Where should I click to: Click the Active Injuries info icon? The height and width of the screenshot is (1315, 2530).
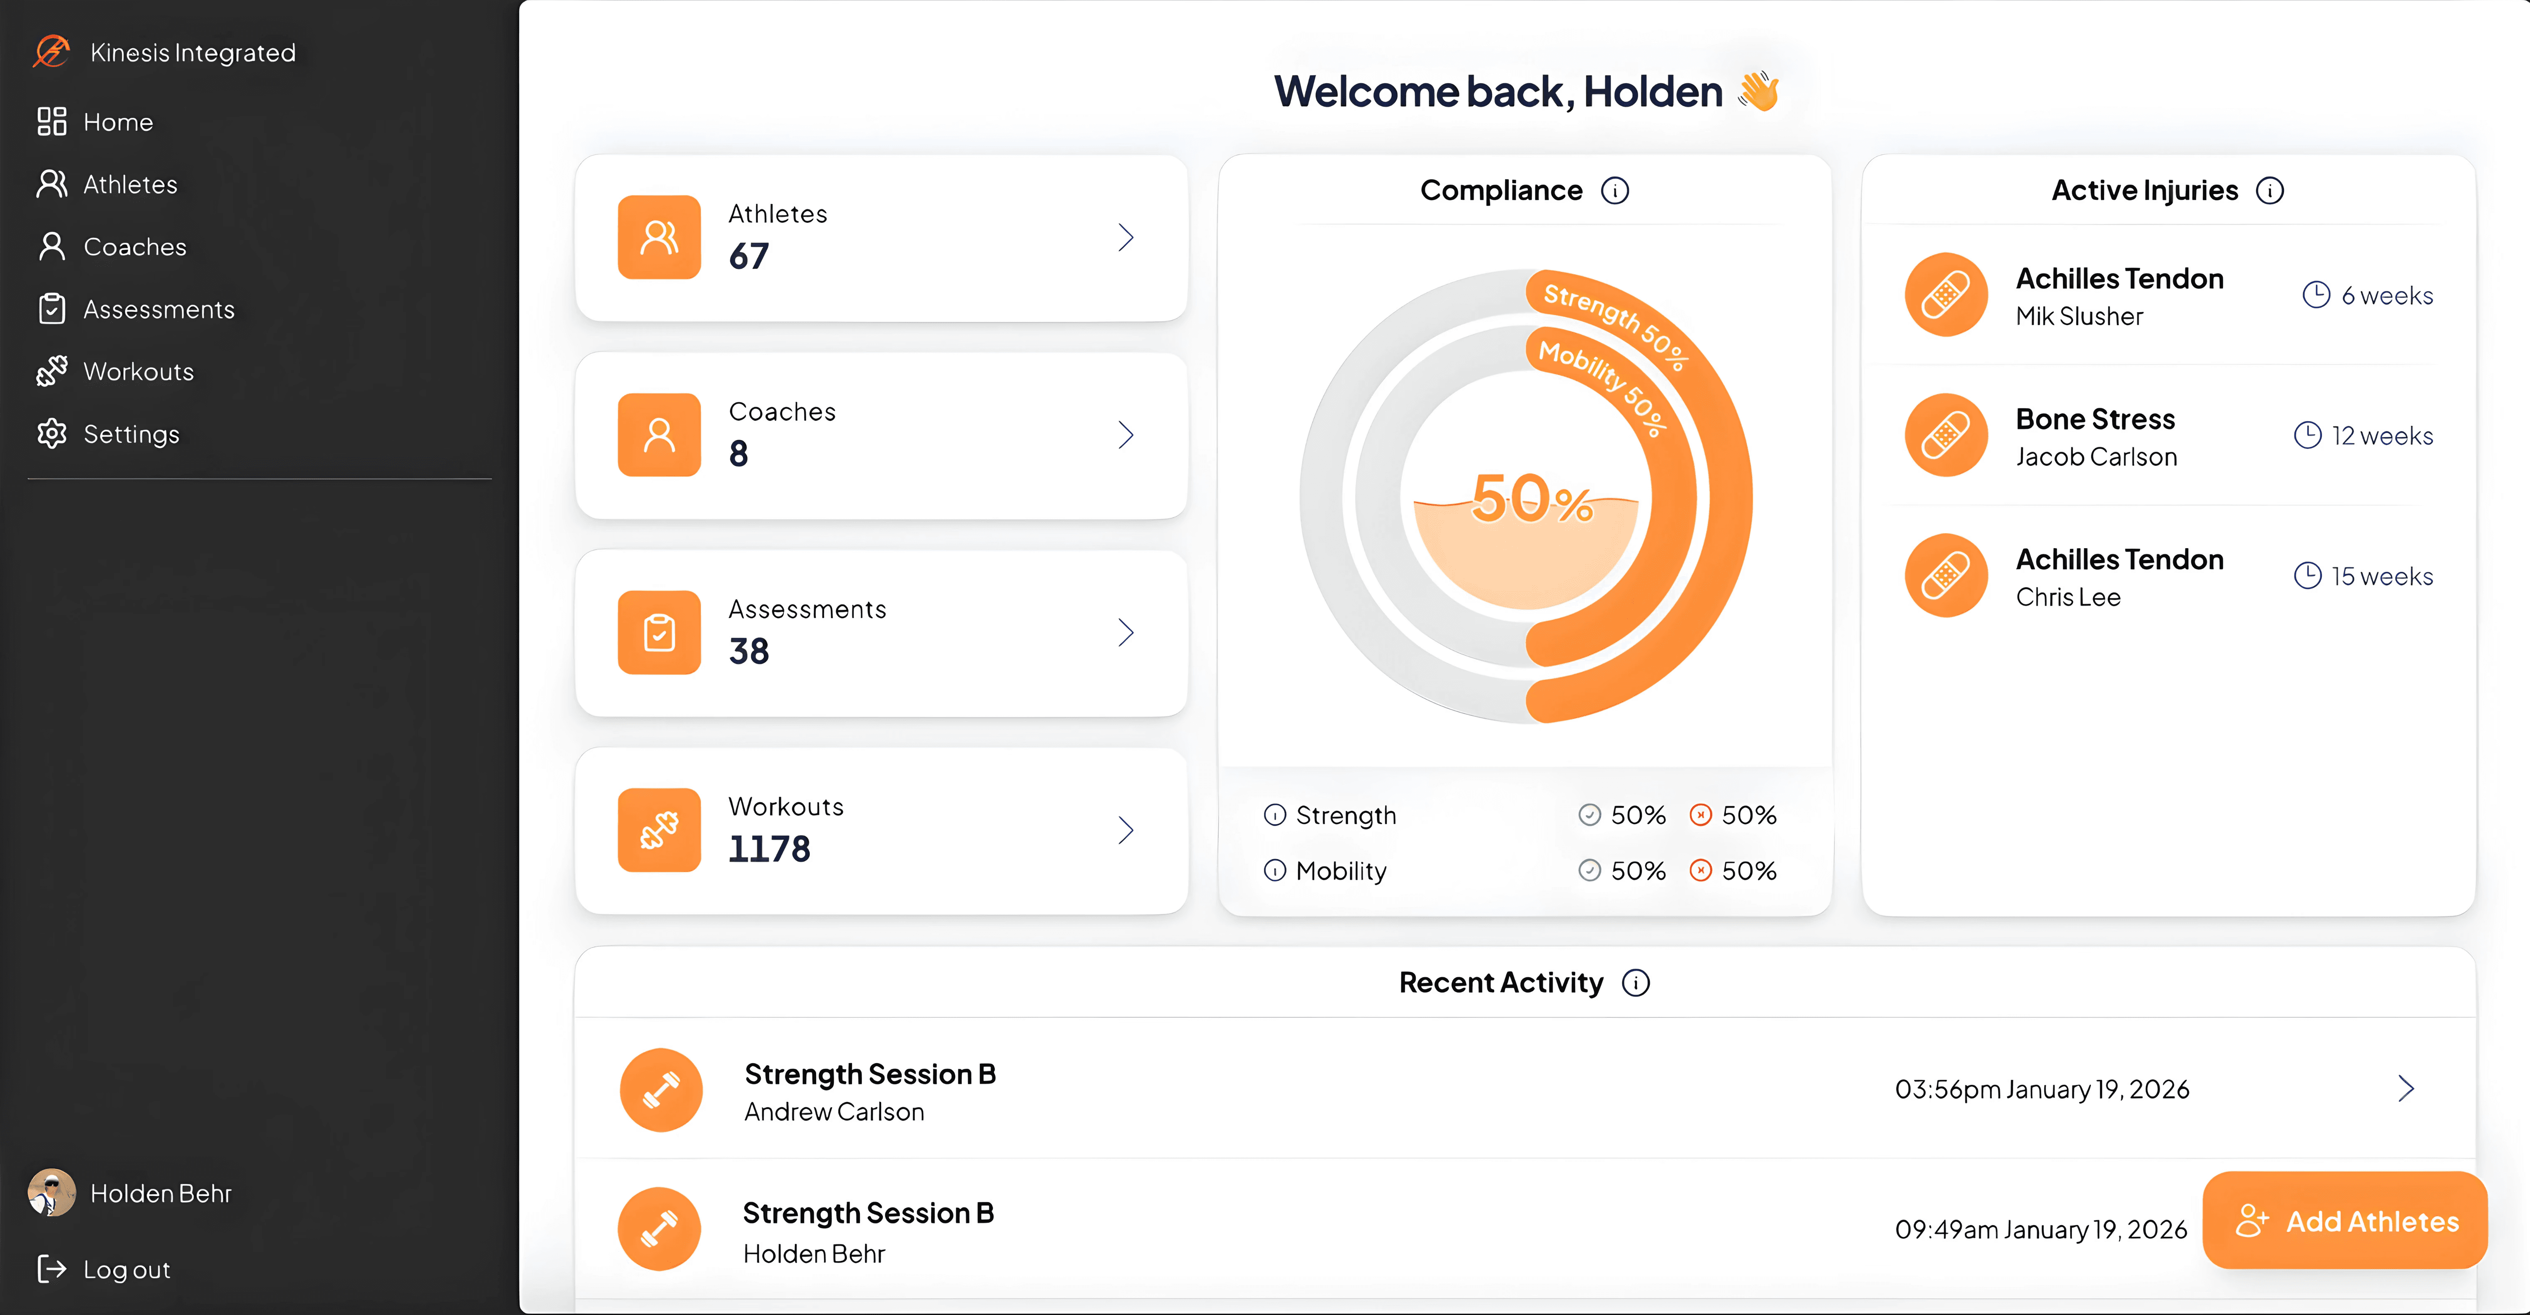[2271, 191]
